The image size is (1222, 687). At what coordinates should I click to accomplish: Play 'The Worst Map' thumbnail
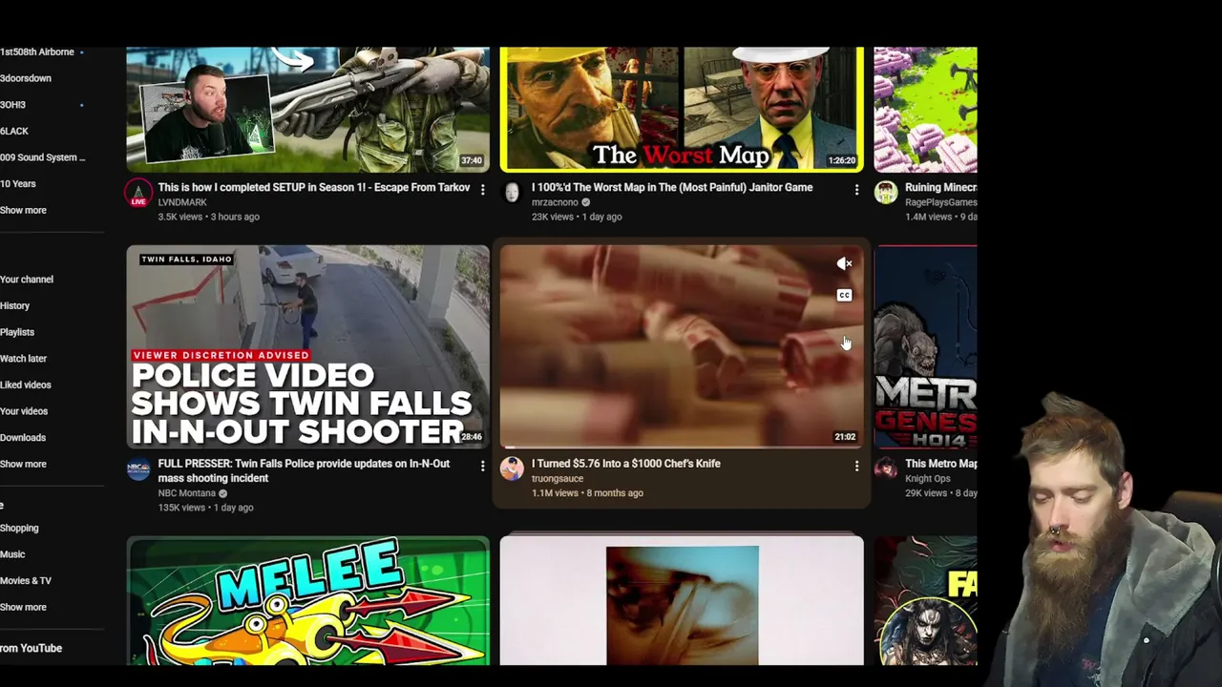[x=682, y=109]
